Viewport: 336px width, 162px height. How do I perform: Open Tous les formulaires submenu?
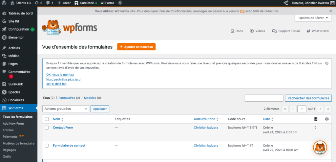coord(18,117)
